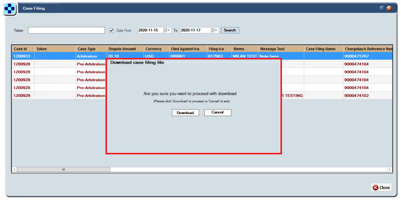This screenshot has height=200, width=401.
Task: Click the blue checkered application logo icon
Action: [x=10, y=8]
